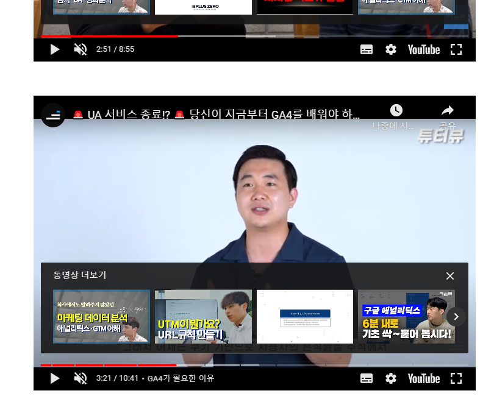Open settings gear in the lower video player

click(391, 378)
